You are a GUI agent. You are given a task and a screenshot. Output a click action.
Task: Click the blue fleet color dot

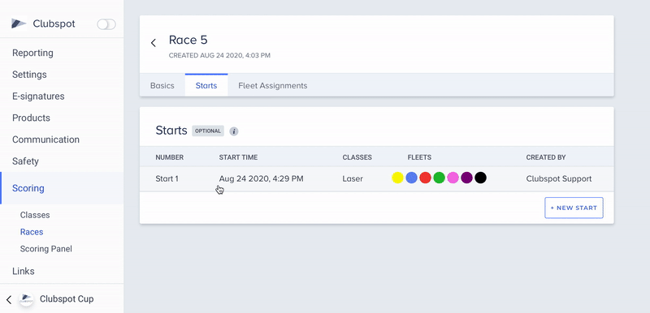[x=411, y=178]
